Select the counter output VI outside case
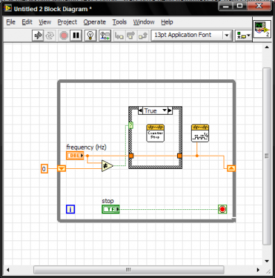The width and height of the screenshot is (275, 278). tap(200, 133)
